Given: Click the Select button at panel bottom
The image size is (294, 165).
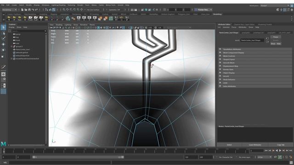Looking at the screenshot, I should (229, 145).
